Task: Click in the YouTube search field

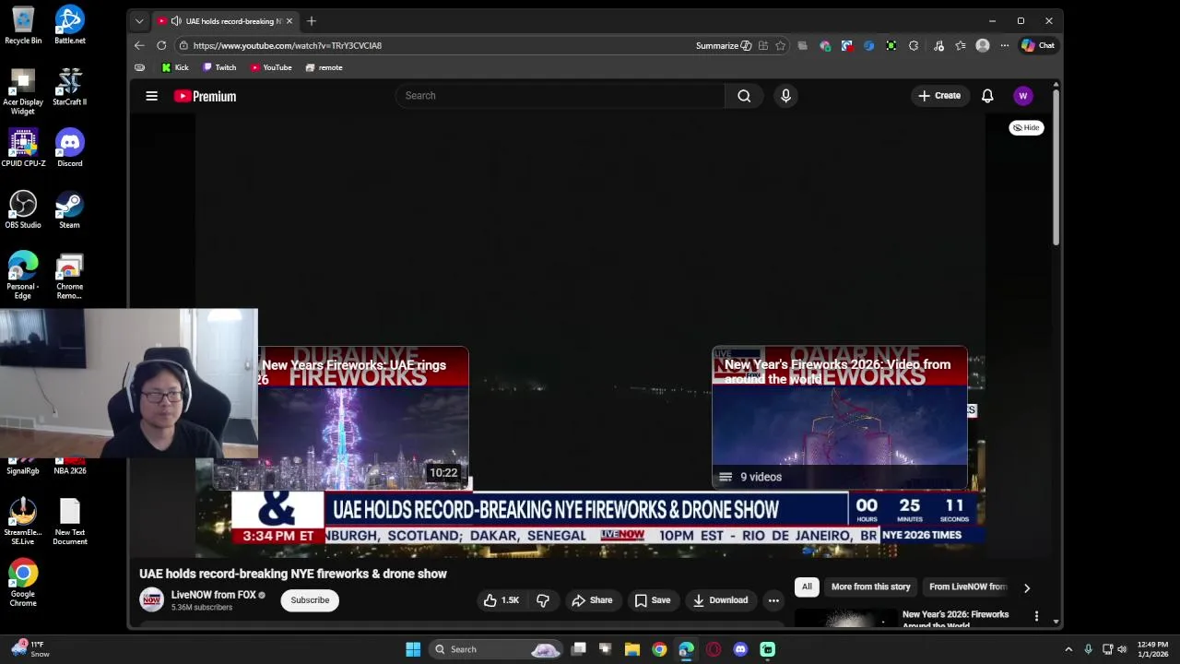Action: pyautogui.click(x=561, y=96)
